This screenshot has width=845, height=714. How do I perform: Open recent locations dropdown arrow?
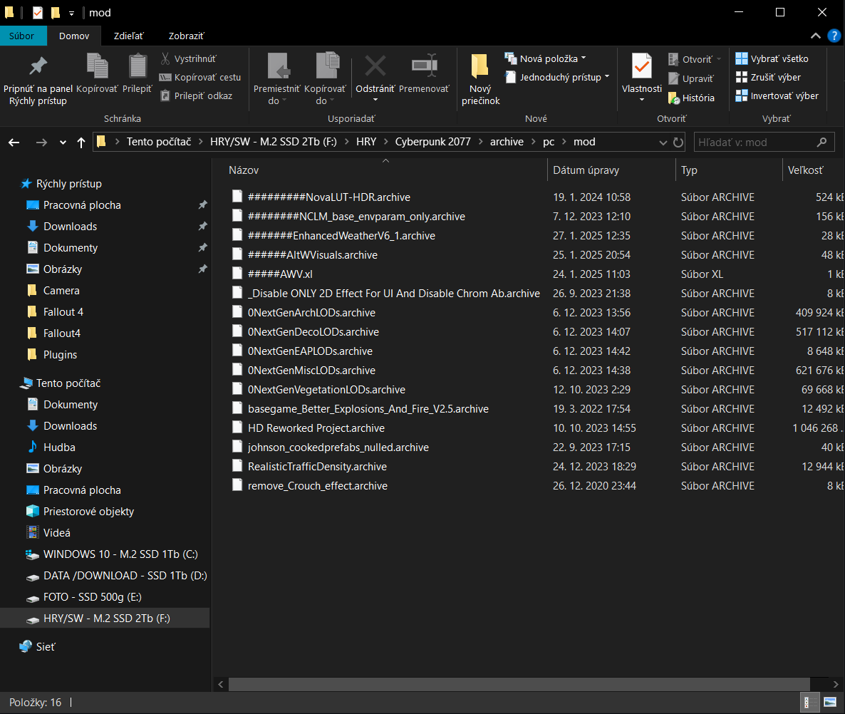(63, 143)
